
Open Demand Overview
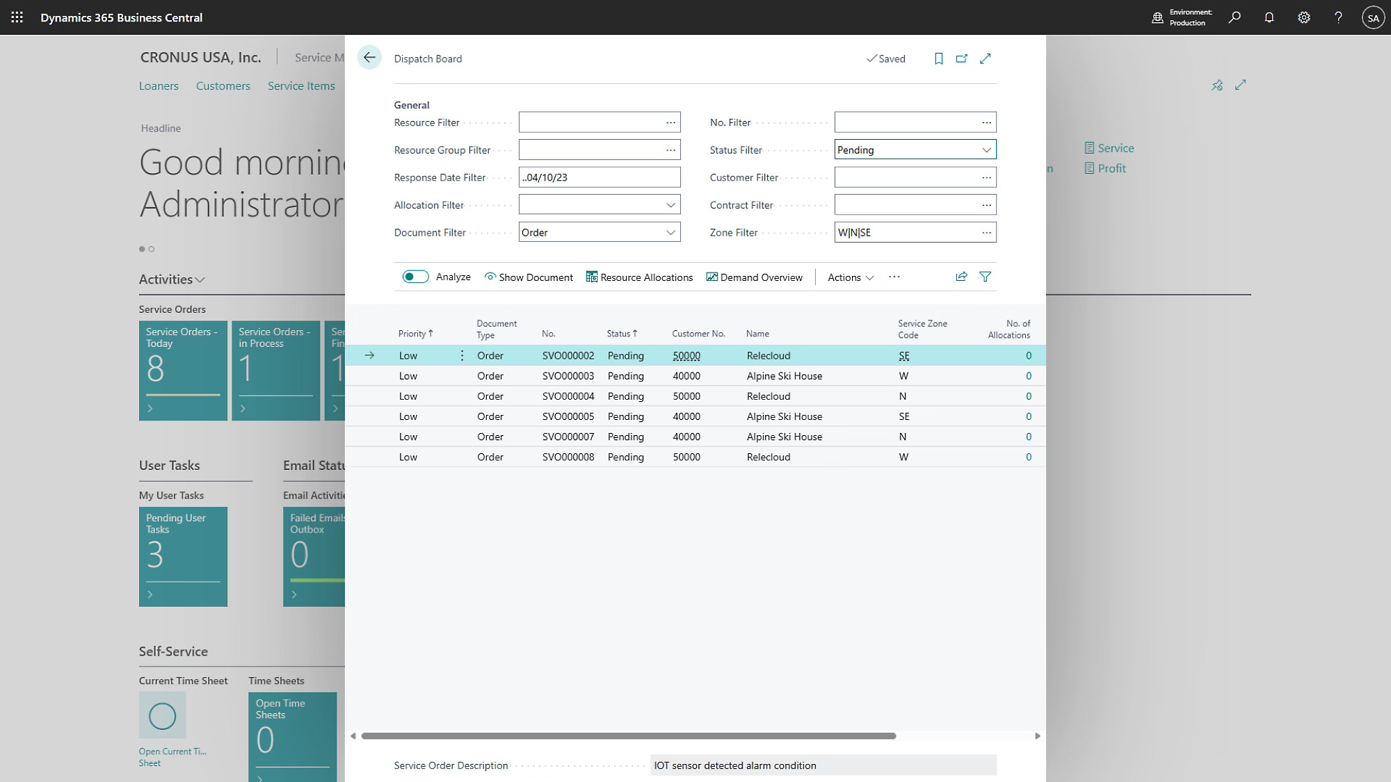[x=754, y=277]
